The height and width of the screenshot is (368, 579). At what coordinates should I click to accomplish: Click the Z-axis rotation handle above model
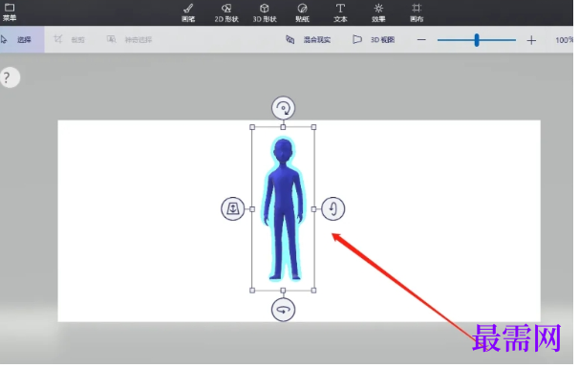click(284, 108)
